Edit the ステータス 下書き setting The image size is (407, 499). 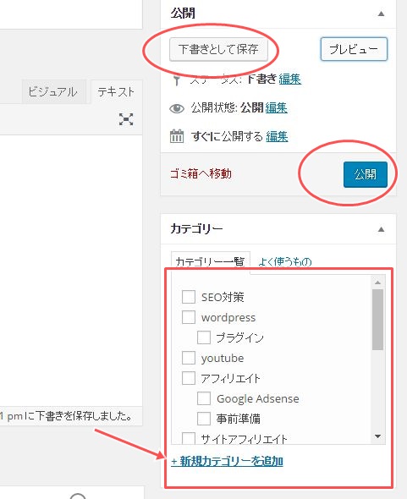point(289,79)
